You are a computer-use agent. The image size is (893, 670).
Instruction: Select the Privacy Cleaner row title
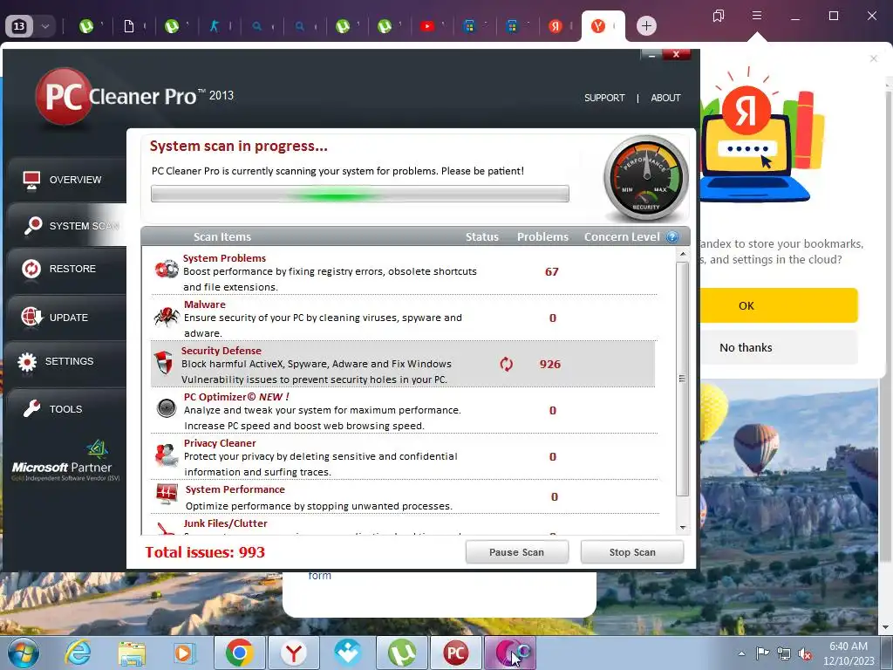pos(220,442)
